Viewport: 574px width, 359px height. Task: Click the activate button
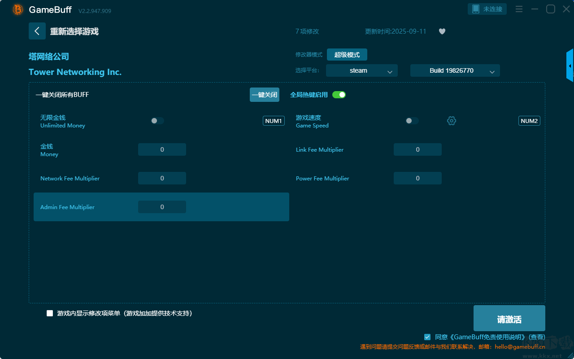coord(509,319)
